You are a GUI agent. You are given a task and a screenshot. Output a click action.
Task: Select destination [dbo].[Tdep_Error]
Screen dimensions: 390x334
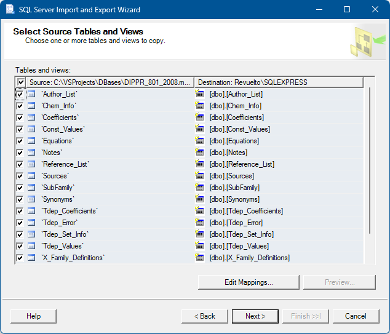[236, 223]
